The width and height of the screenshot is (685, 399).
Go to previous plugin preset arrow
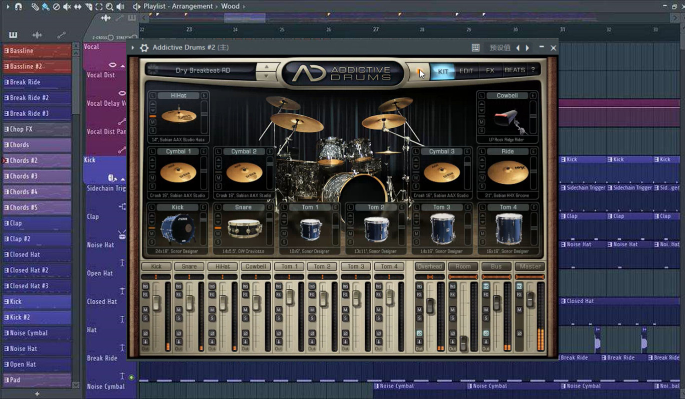518,48
